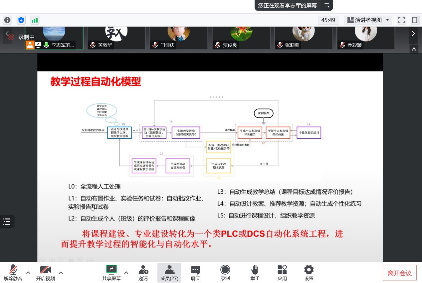Image resolution: width=422 pixels, height=283 pixels.
Task: Toggle the right sidebar panel icon
Action: coord(415,20)
